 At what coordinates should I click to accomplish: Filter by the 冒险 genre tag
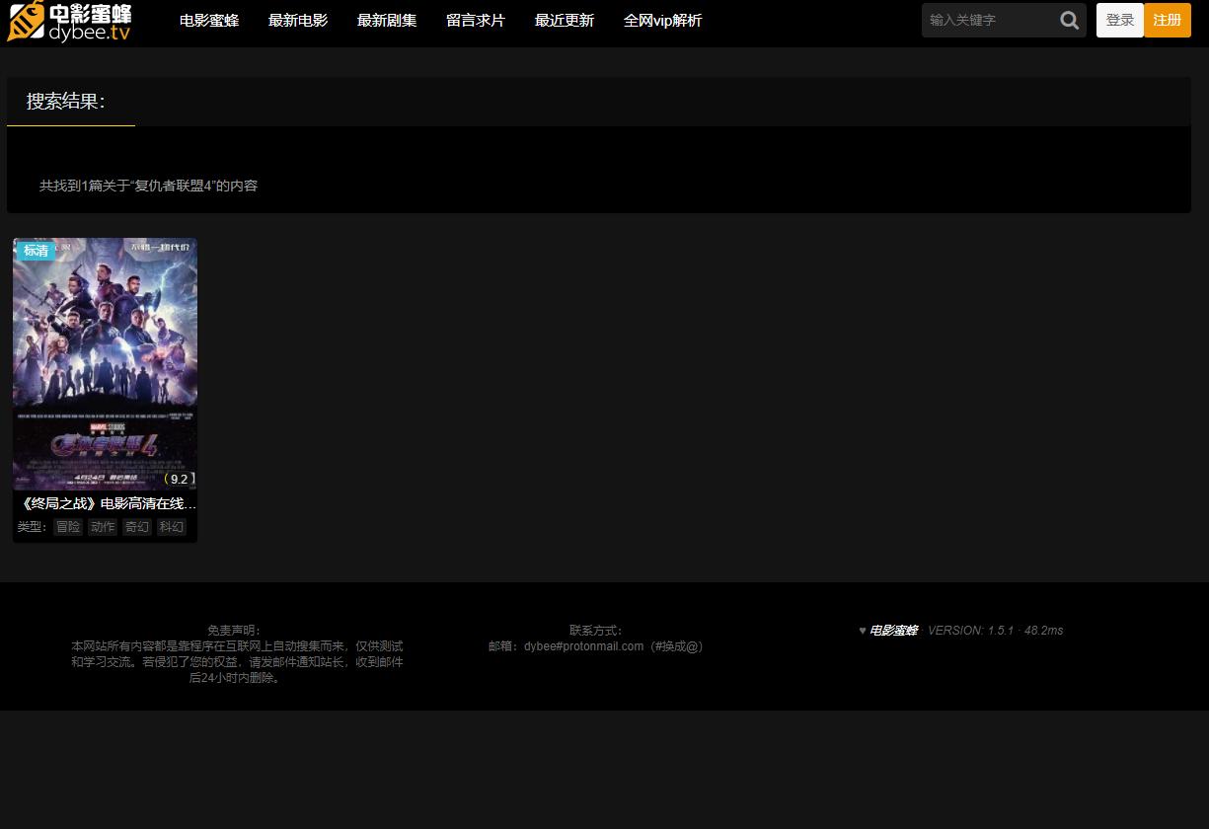click(68, 527)
